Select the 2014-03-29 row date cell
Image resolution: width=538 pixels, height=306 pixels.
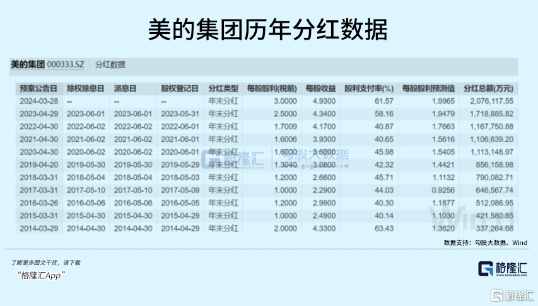38,228
